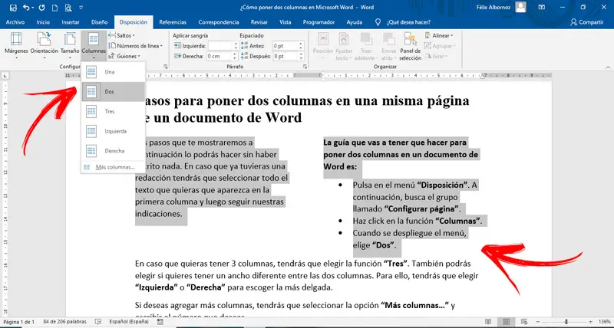Choose Dos column layout
The image size is (614, 328).
113,91
